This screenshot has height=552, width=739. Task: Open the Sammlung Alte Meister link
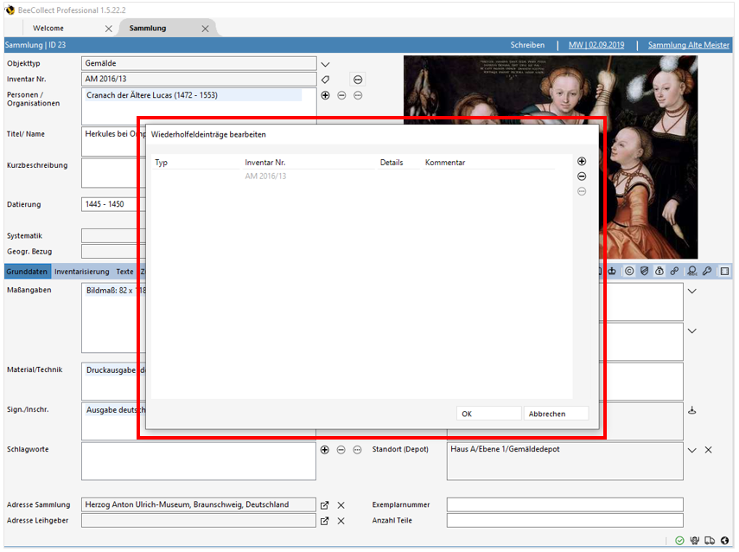(x=688, y=45)
